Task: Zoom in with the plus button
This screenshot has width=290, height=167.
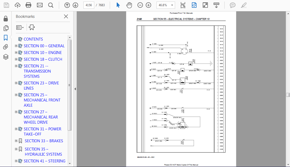Action: click(148, 5)
